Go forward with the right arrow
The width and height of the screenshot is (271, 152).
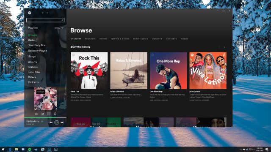tap(47, 13)
